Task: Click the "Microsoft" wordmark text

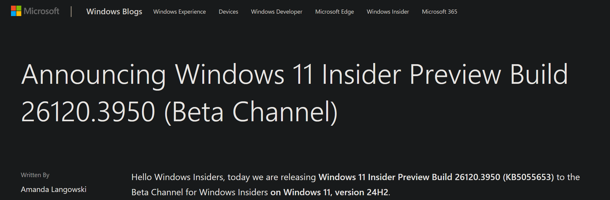Action: (x=41, y=11)
